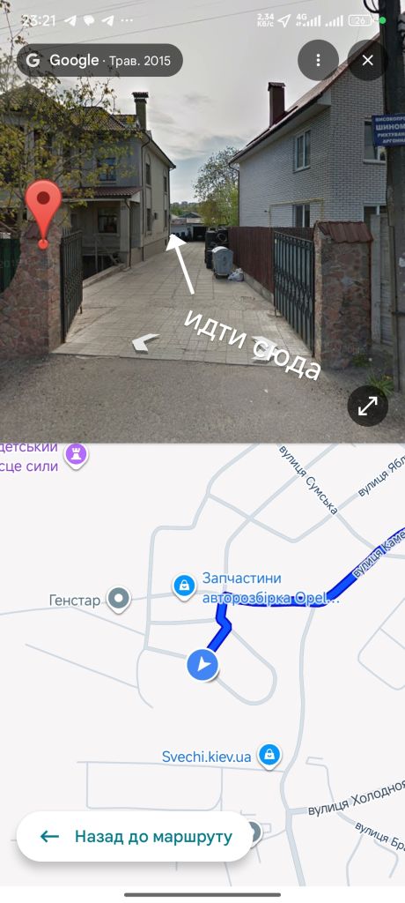Select the Генстар place marker
405x903 pixels.
[119, 600]
